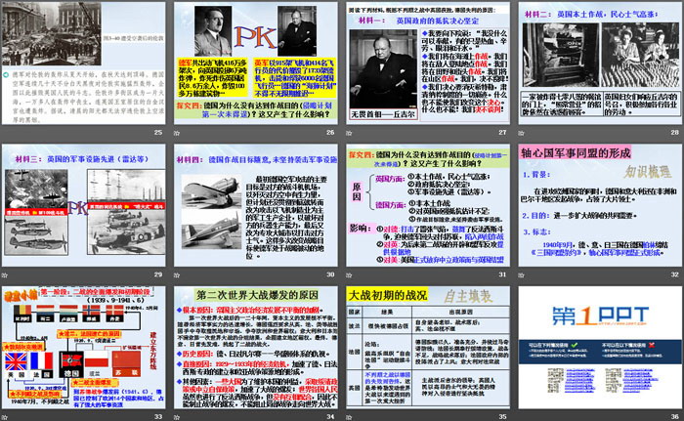The image size is (684, 421).
Task: Click slide number 31 label
Action: (x=502, y=274)
